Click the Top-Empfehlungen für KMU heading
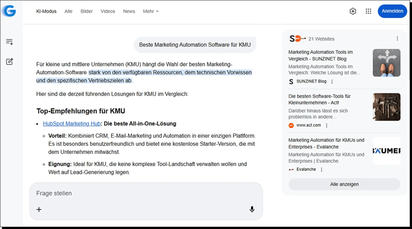 pos(81,111)
